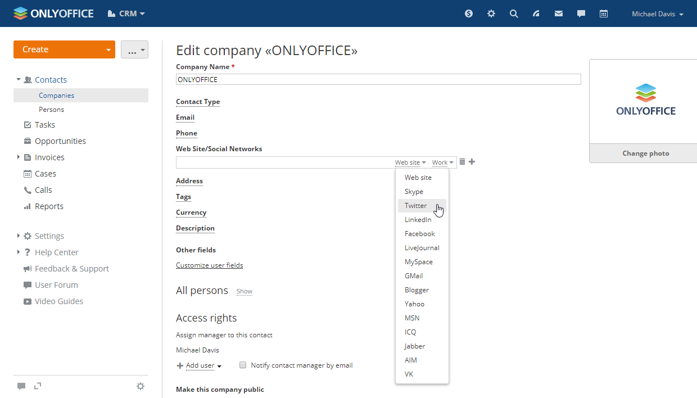Image resolution: width=697 pixels, height=398 pixels.
Task: Click the expand panel icon at sidebar bottom
Action: click(38, 386)
